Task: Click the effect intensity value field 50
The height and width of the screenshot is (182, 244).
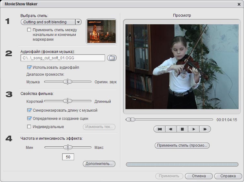Action: pyautogui.click(x=68, y=157)
